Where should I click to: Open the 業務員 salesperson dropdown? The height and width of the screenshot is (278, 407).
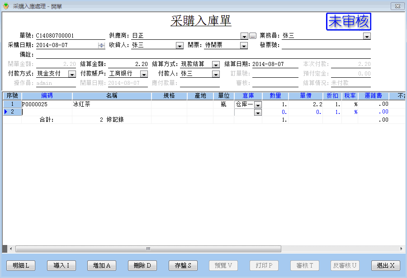pos(367,36)
